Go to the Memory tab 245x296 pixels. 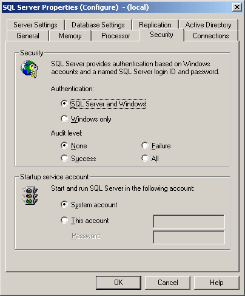point(70,36)
